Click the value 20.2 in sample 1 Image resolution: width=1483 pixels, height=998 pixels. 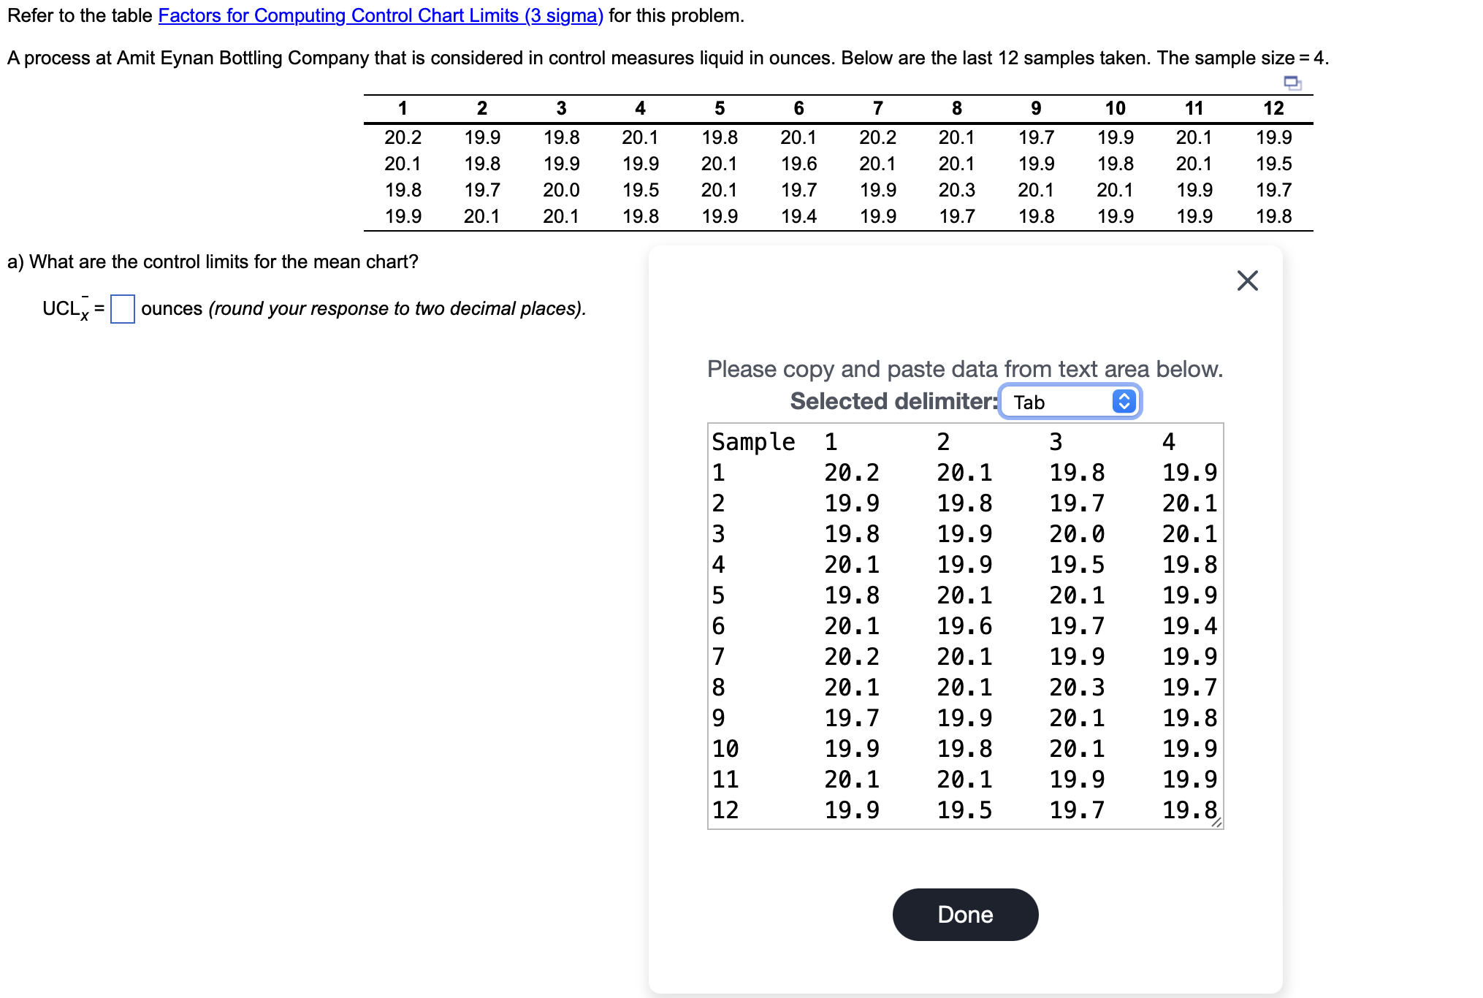tap(403, 137)
